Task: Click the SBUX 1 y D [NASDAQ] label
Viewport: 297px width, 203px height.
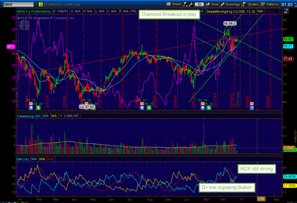Action: point(33,11)
